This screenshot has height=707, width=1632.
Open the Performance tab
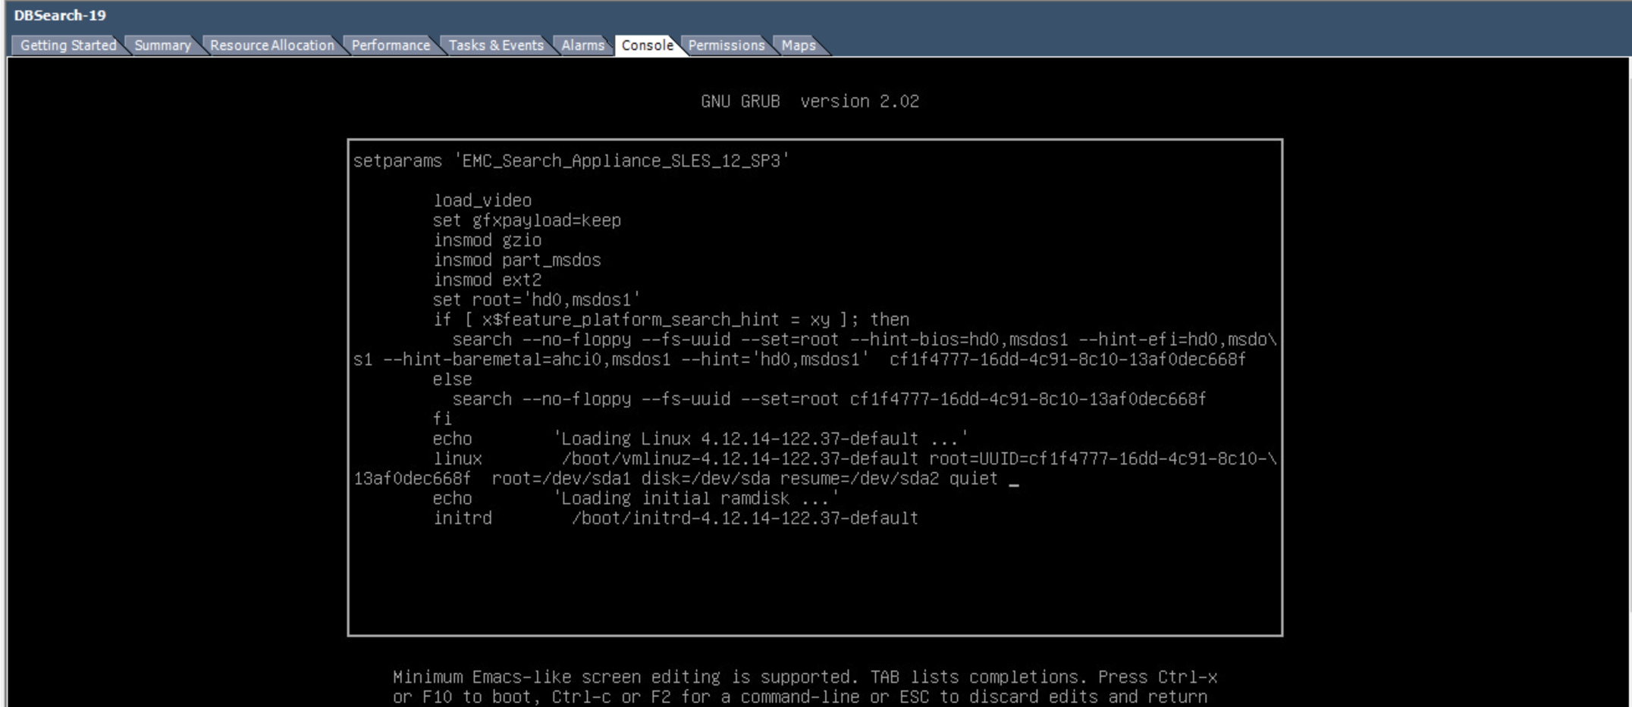coord(391,45)
